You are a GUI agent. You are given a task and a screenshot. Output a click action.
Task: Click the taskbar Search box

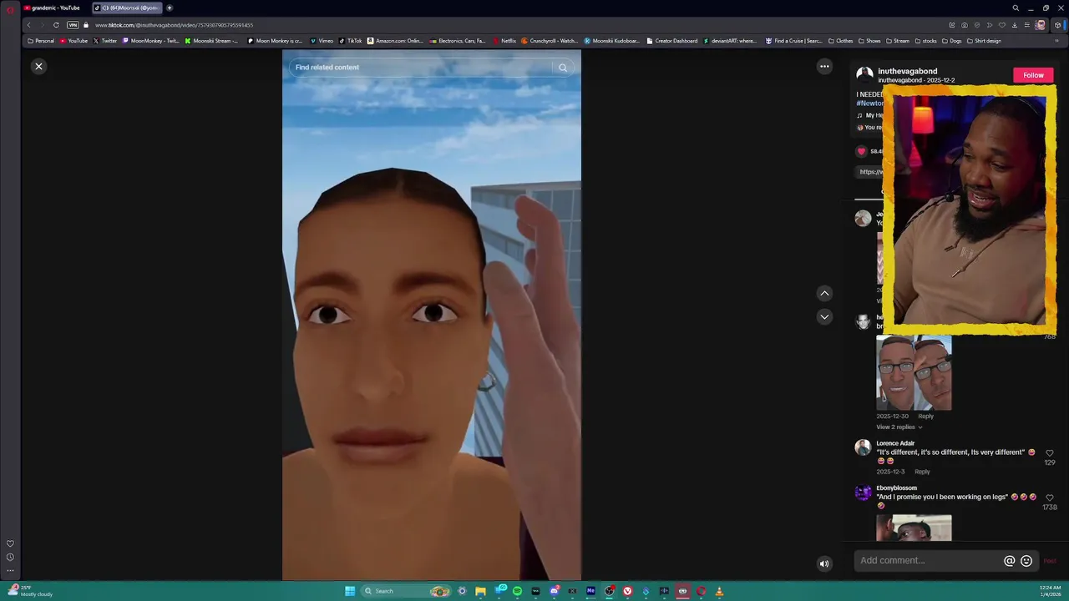coord(407,591)
